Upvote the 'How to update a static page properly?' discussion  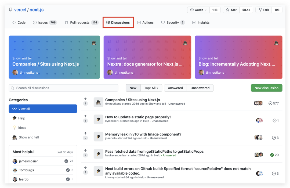85,116
